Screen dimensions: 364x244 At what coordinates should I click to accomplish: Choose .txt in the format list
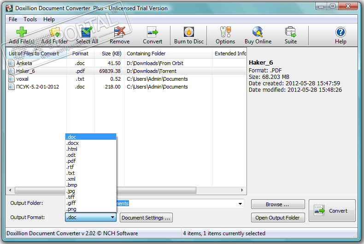[91, 173]
